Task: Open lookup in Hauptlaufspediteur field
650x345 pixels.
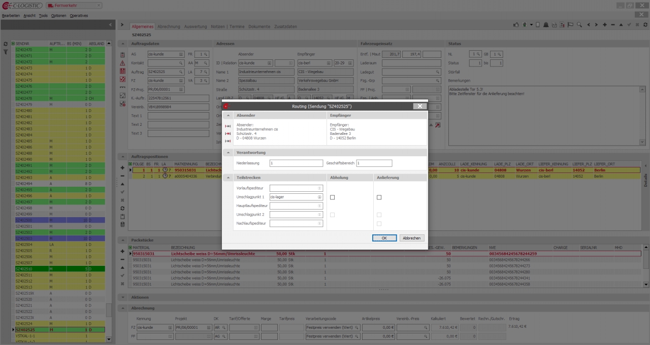Action: [x=319, y=205]
